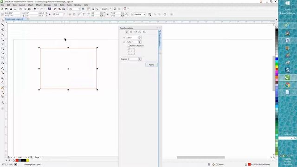Expand the Undo history dropdown arrow

click(x=38, y=9)
